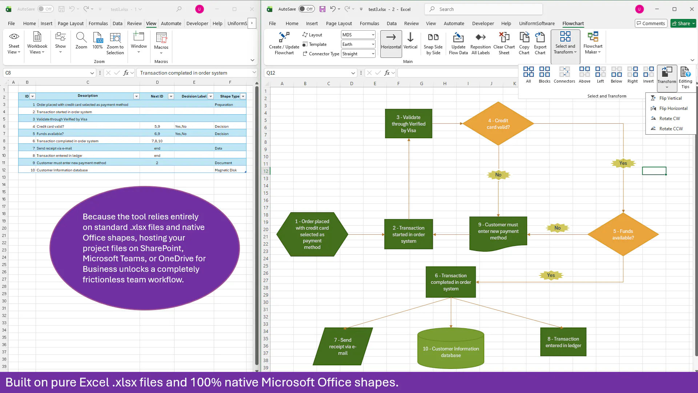Open Next ID column filter dropdown

tap(171, 96)
